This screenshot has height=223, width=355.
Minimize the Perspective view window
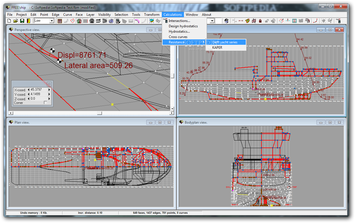click(151, 30)
